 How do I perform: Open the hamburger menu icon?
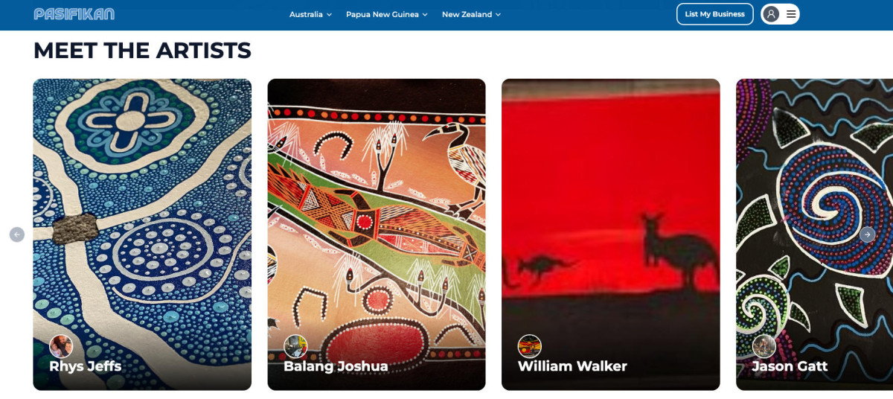pyautogui.click(x=791, y=14)
